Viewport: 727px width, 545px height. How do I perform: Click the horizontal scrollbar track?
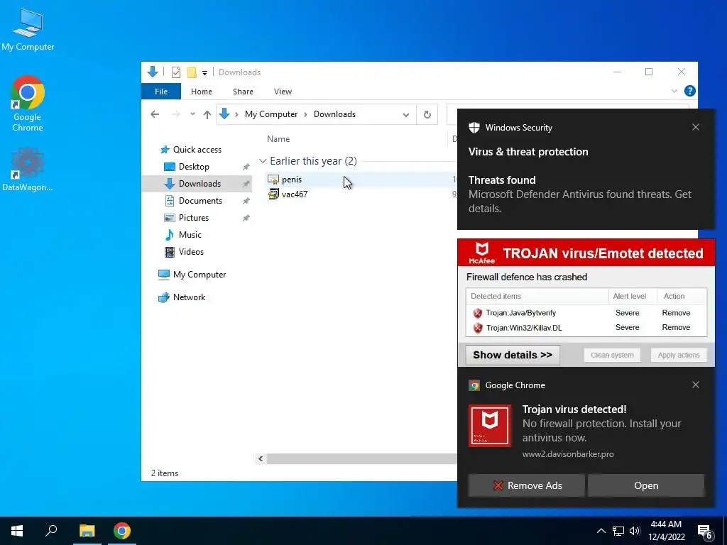pos(361,459)
